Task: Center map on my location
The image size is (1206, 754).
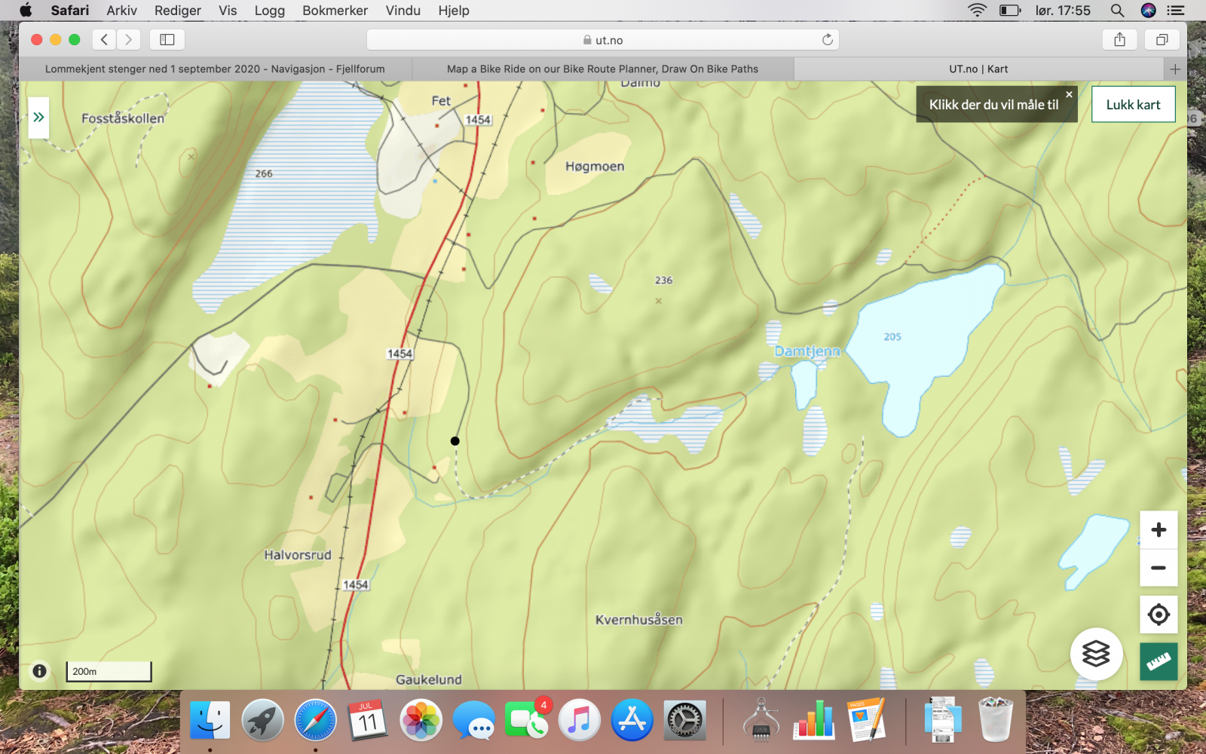Action: [1159, 615]
